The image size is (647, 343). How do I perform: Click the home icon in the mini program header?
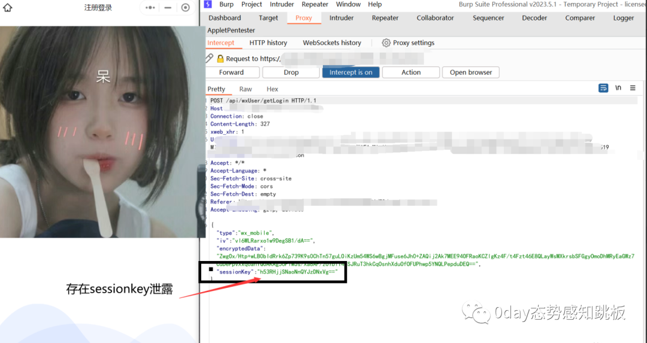point(7,7)
